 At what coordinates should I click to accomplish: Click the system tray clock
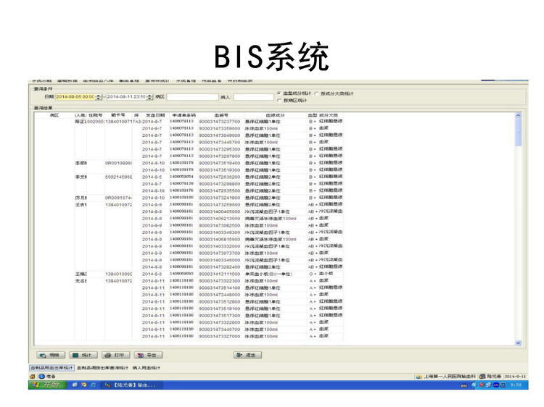(516, 385)
